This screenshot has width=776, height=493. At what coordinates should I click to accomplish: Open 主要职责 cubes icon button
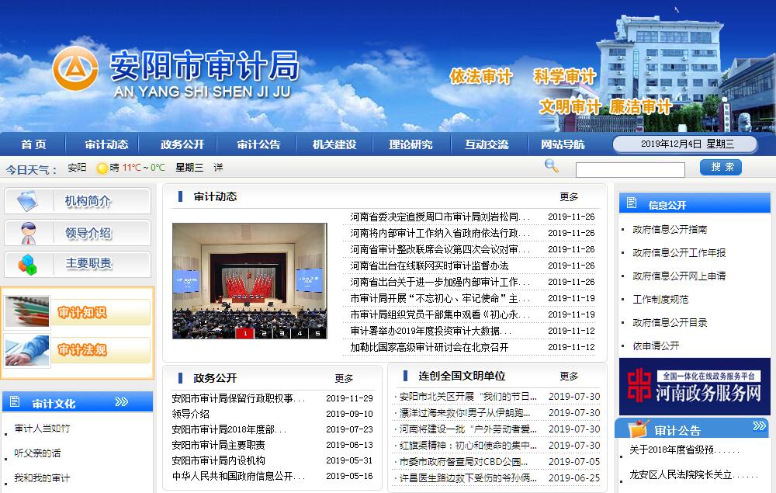[x=77, y=264]
